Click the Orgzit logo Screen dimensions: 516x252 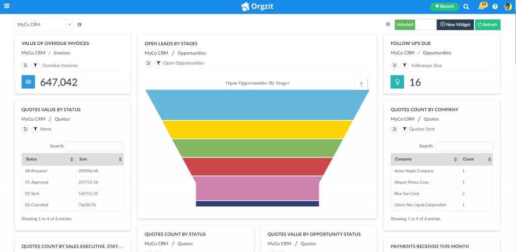[257, 6]
